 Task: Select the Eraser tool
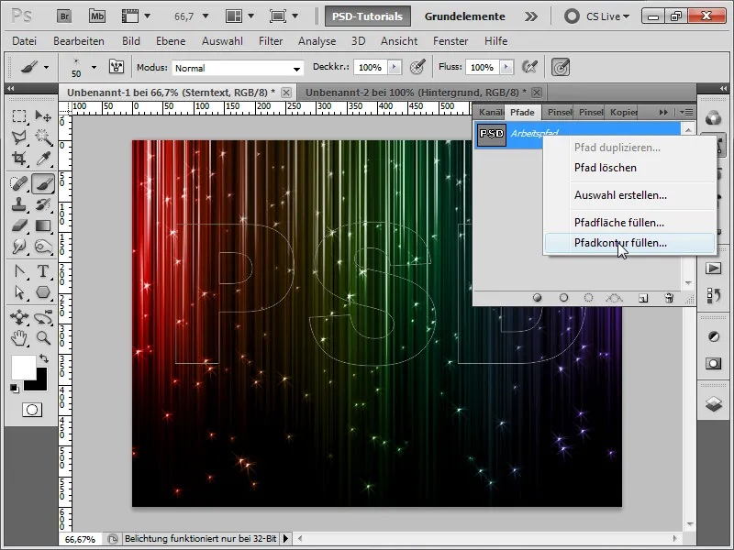click(19, 225)
